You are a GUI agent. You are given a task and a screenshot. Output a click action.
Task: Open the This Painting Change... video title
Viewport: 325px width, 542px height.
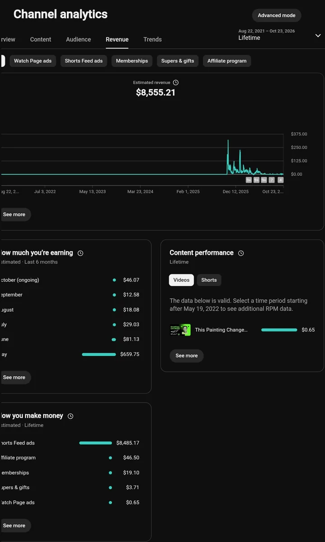[221, 330]
